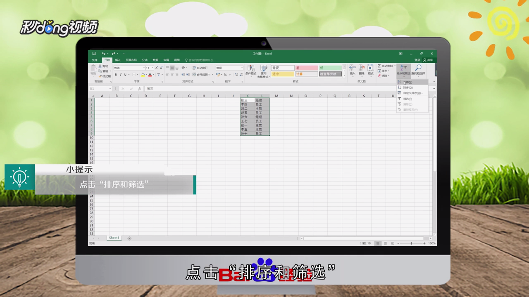Apply bold formatting to selection

115,75
